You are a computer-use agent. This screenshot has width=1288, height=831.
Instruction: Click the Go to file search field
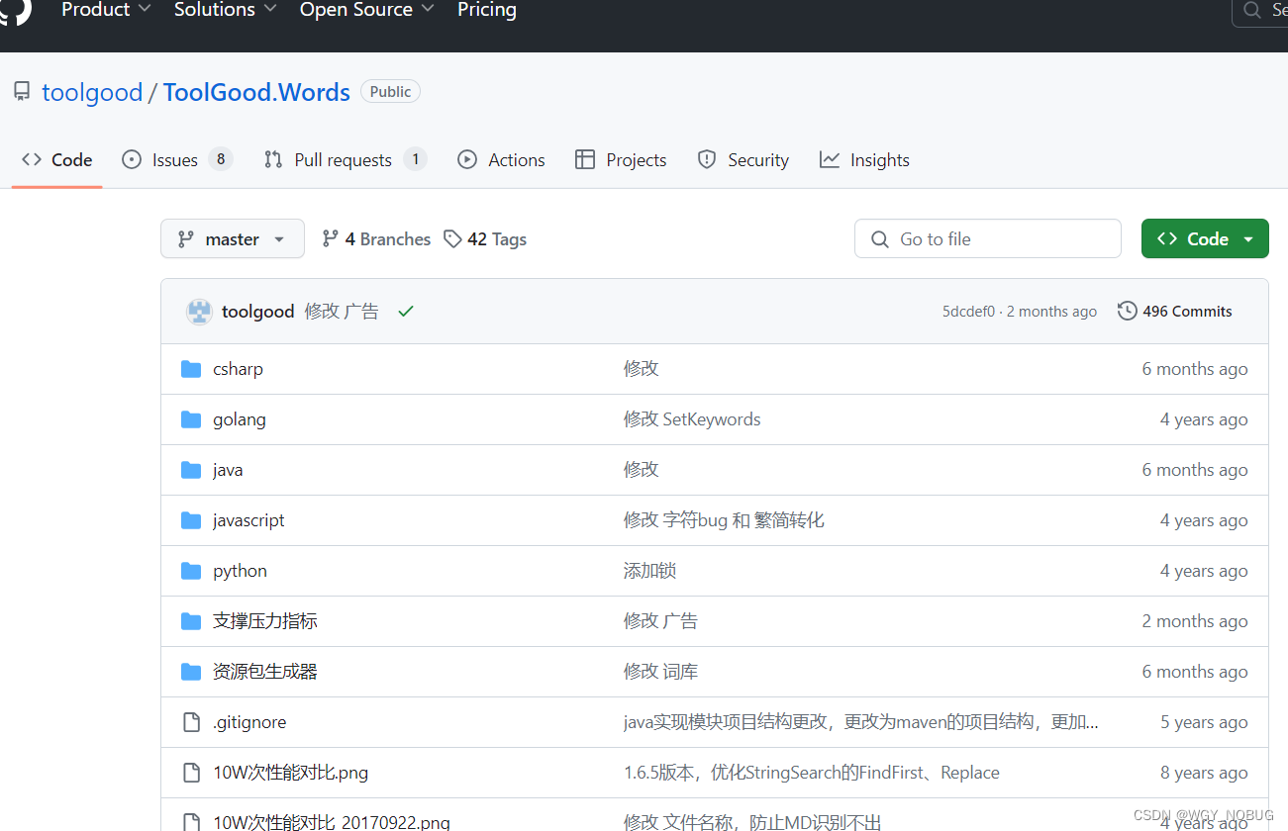point(988,238)
